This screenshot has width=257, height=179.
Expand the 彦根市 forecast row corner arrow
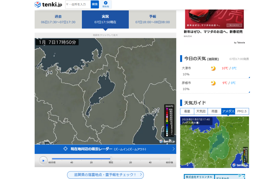(x=249, y=92)
